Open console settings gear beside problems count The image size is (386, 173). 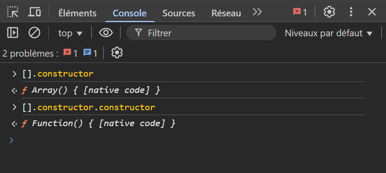pos(117,53)
